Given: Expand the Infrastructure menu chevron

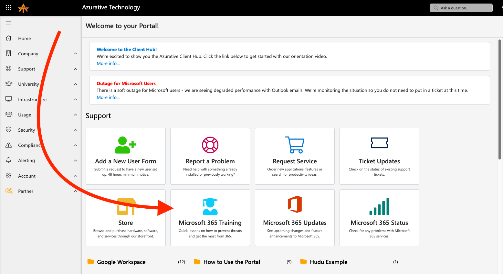Looking at the screenshot, I should point(75,99).
